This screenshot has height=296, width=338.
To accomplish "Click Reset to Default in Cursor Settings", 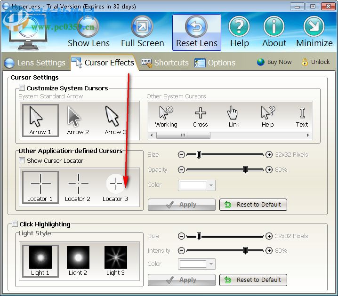I will click(x=253, y=204).
